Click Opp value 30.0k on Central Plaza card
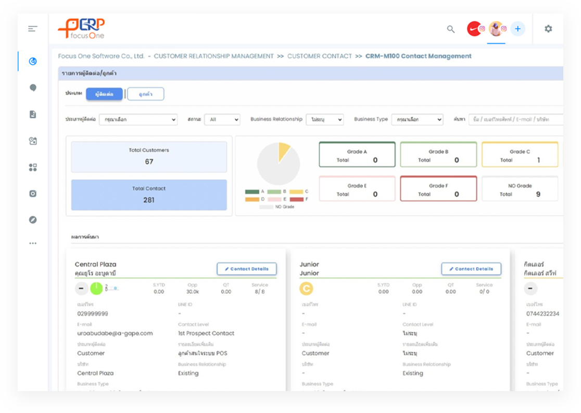 tap(192, 292)
